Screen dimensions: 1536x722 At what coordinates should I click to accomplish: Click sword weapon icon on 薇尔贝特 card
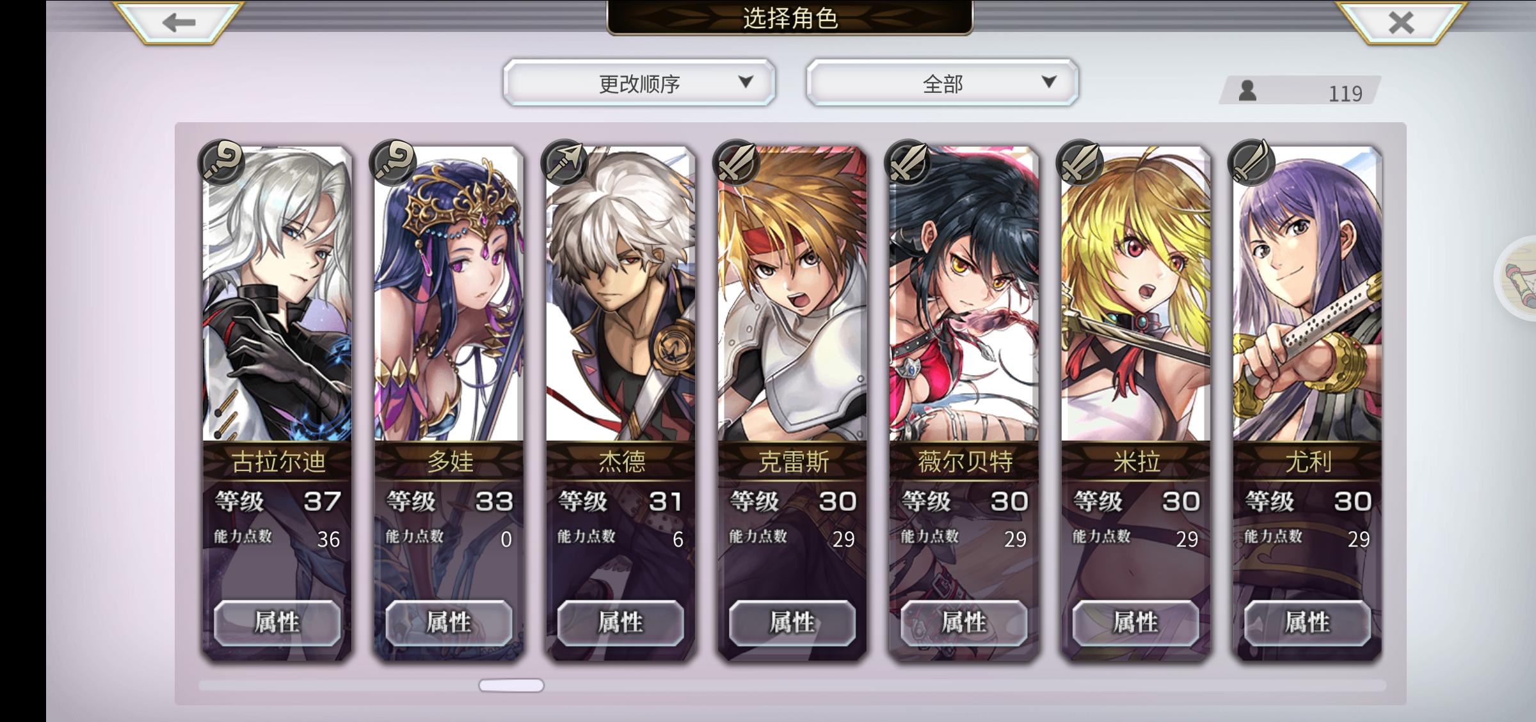[x=908, y=163]
